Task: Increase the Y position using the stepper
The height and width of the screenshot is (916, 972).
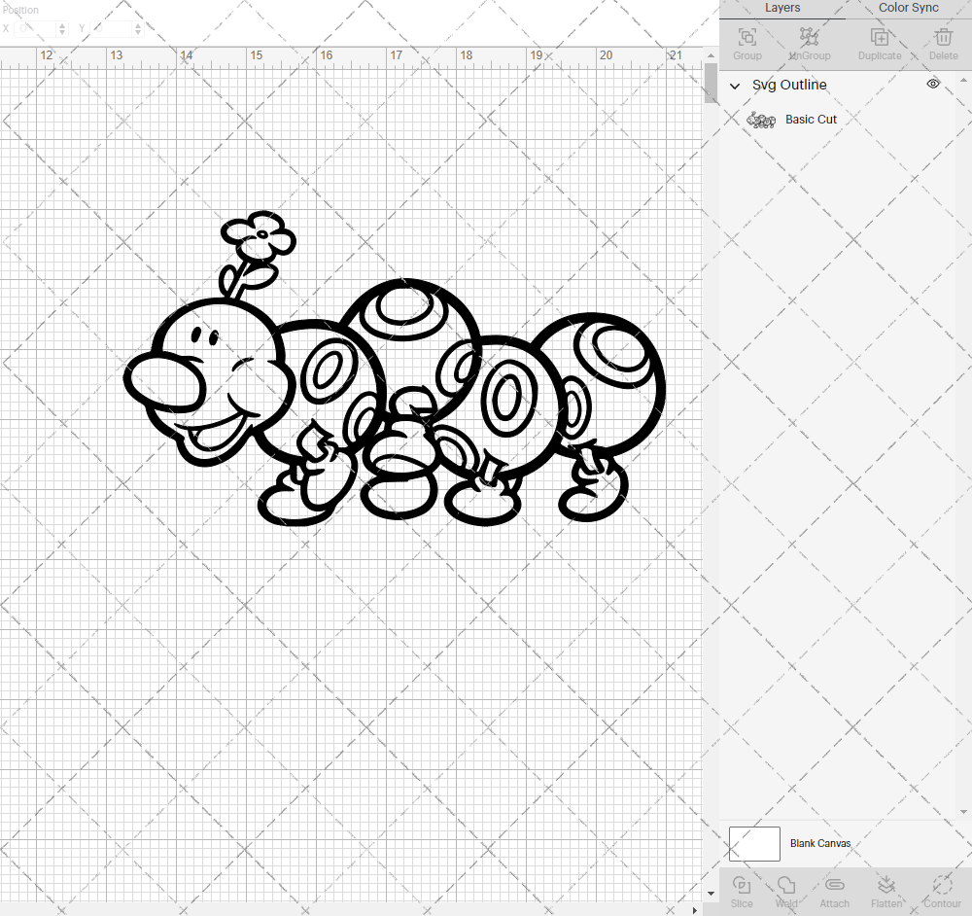Action: pyautogui.click(x=137, y=24)
